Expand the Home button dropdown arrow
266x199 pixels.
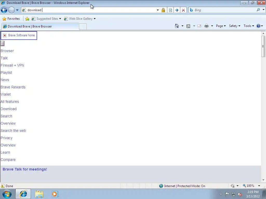182,26
